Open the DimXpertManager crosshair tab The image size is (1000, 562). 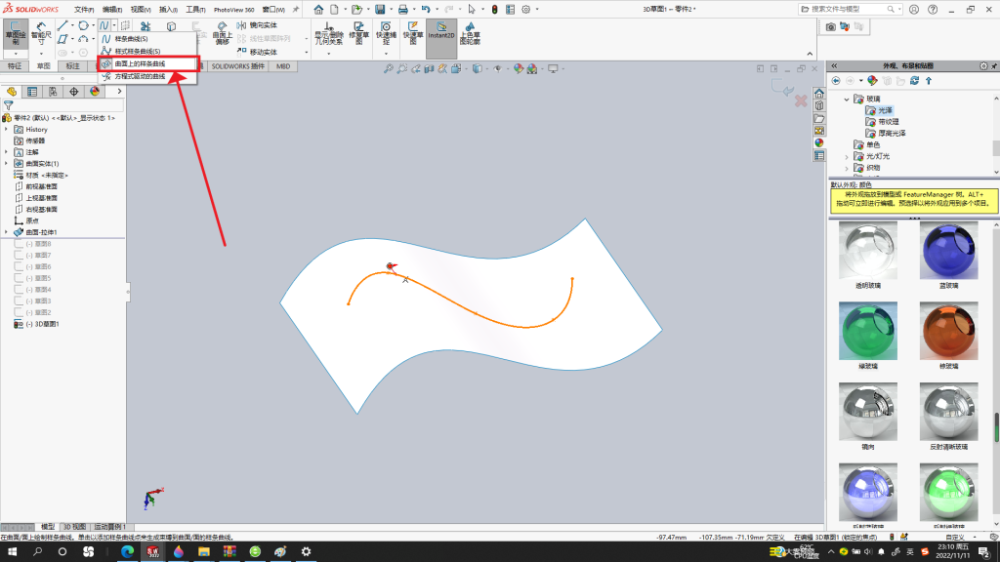point(74,92)
